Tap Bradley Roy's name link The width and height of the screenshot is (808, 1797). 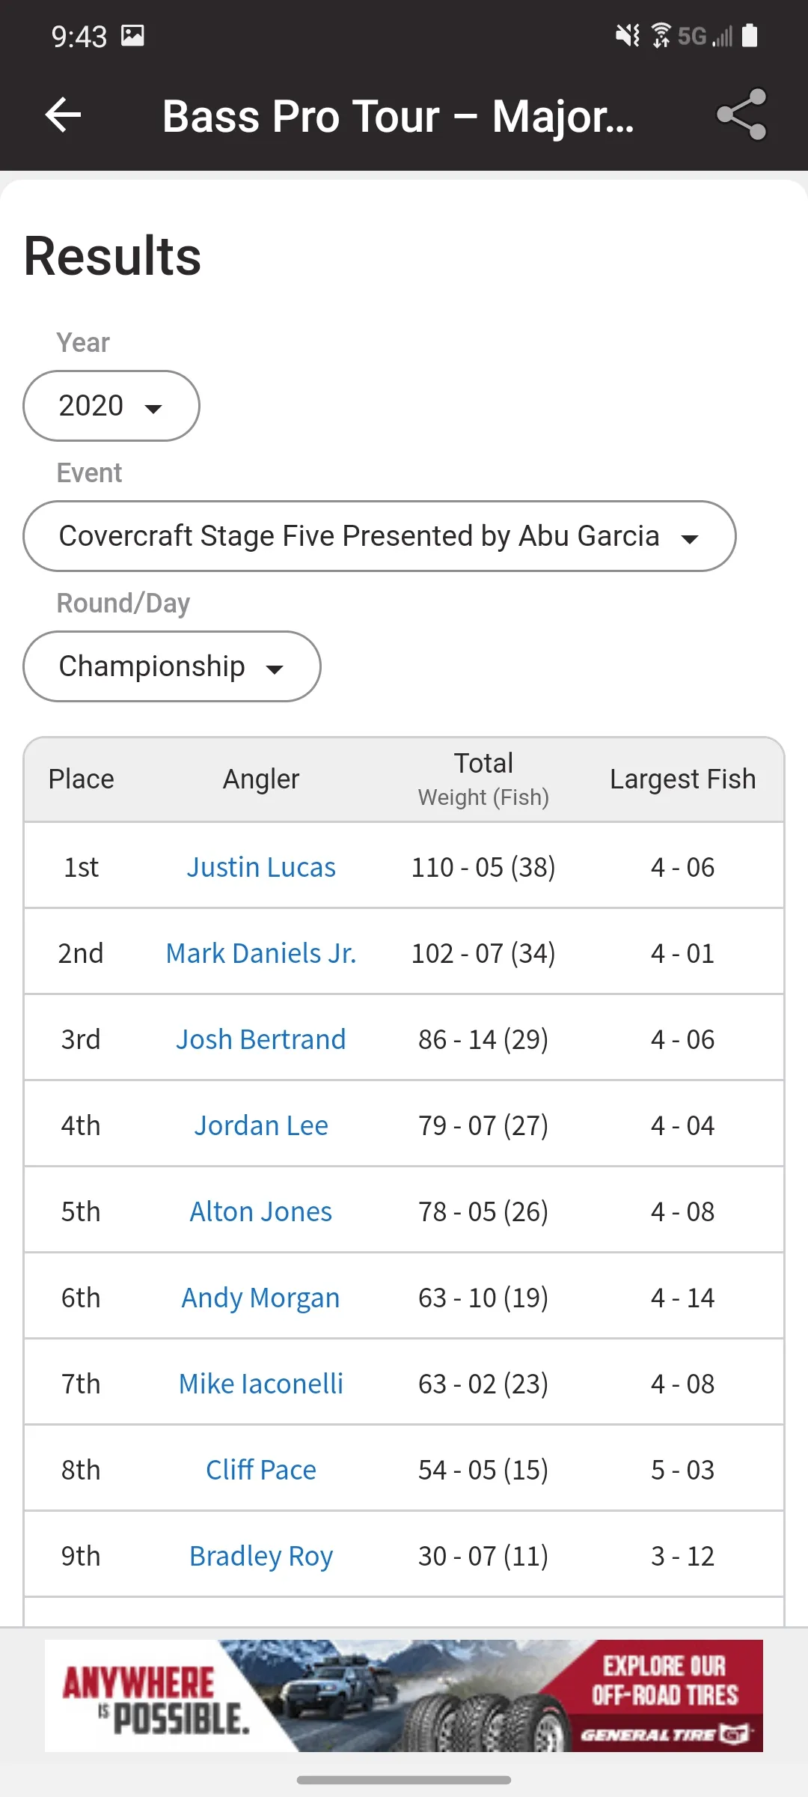(261, 1556)
